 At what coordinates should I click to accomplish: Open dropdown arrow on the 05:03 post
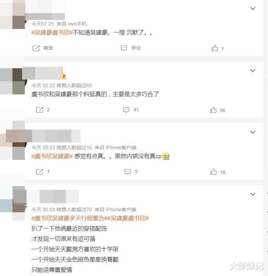pyautogui.click(x=253, y=194)
